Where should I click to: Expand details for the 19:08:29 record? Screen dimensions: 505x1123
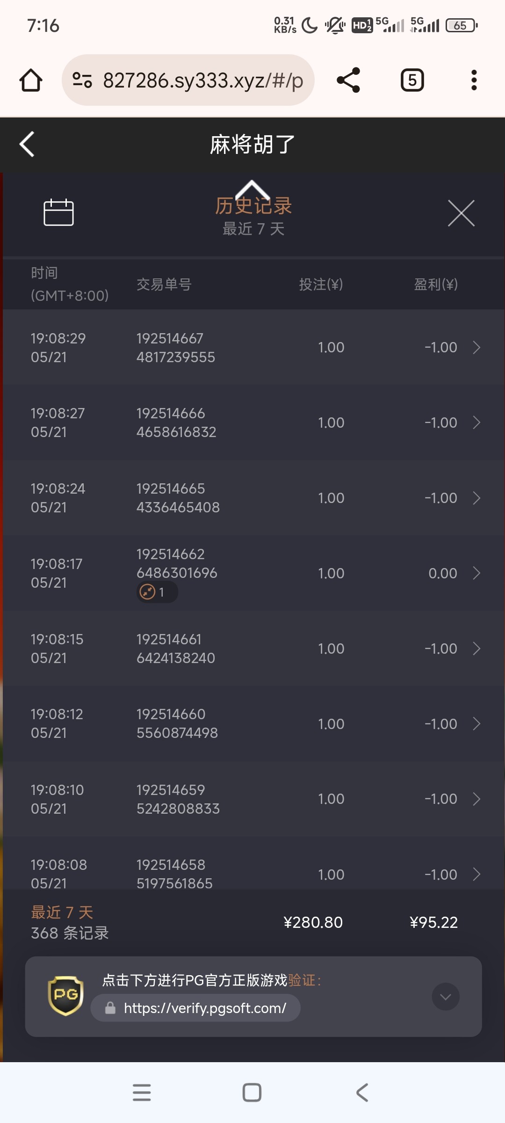click(476, 348)
